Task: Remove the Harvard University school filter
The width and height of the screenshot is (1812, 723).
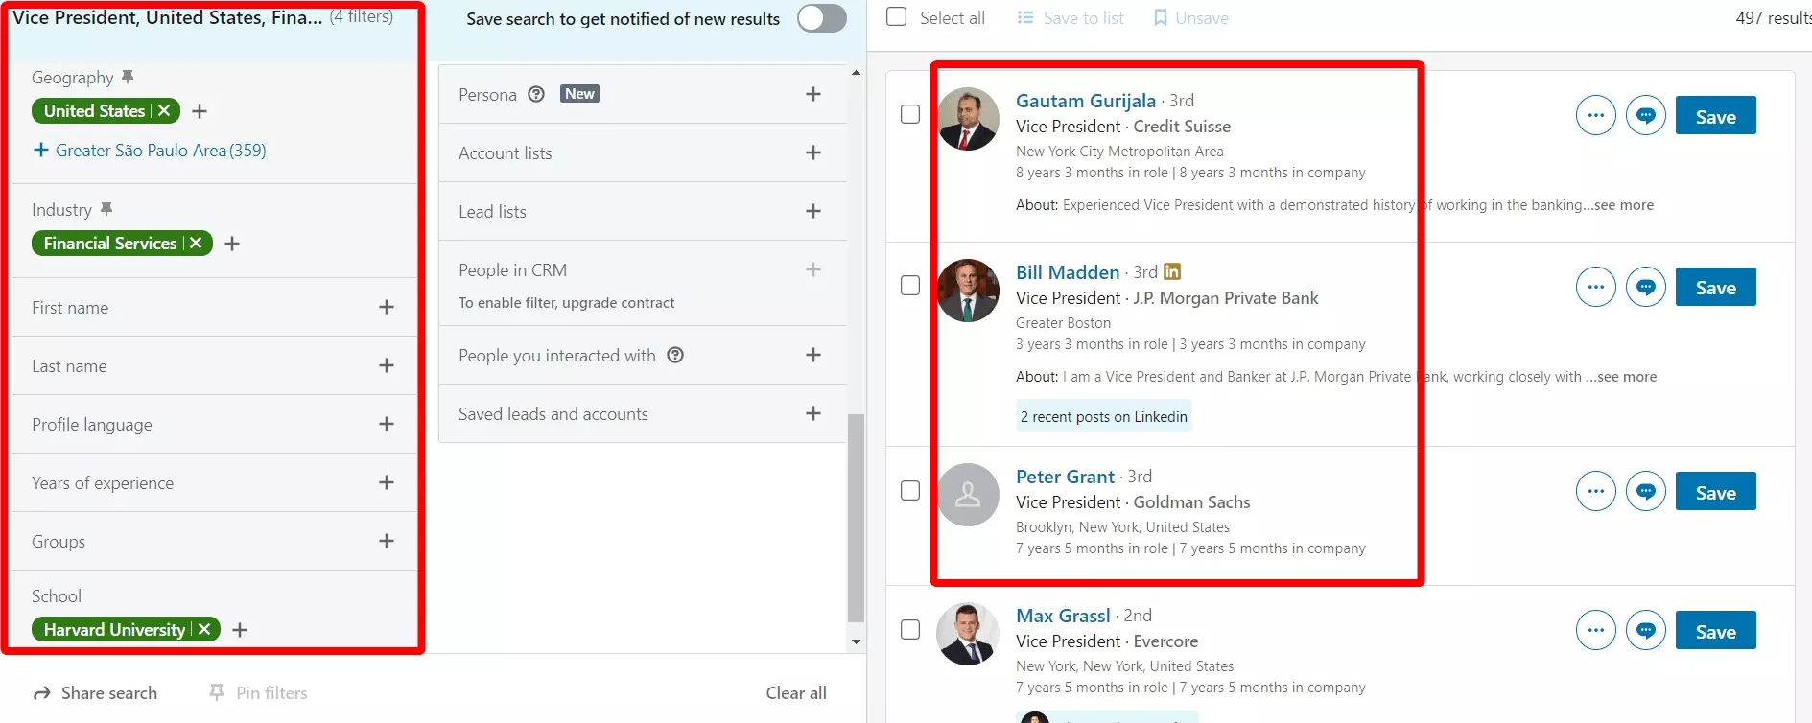Action: [x=203, y=629]
